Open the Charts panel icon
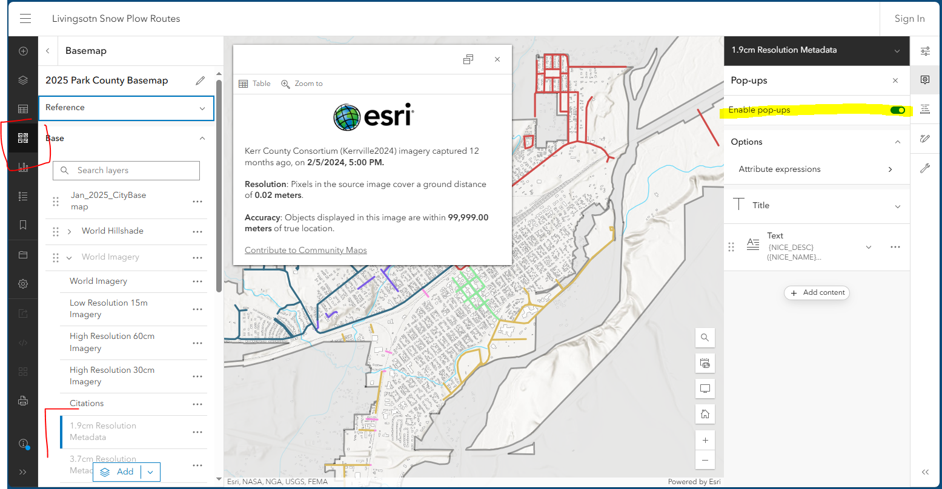This screenshot has height=489, width=942. click(22, 166)
